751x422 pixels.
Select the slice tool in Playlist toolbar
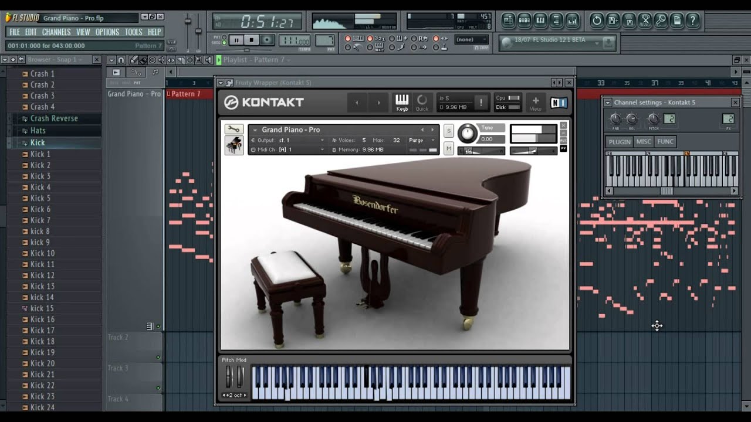pos(181,60)
